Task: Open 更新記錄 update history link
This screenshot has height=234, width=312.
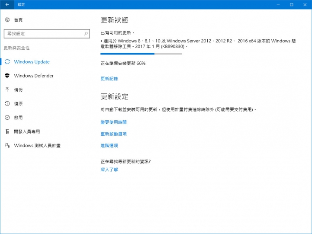Action: [x=109, y=79]
